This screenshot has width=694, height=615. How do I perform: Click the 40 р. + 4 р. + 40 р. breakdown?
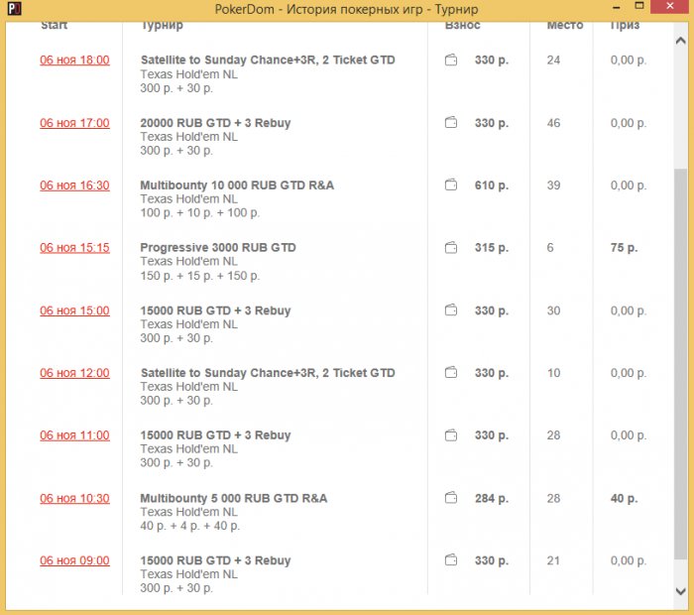point(190,526)
